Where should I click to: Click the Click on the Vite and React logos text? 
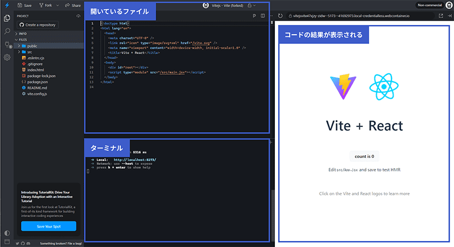click(x=364, y=194)
